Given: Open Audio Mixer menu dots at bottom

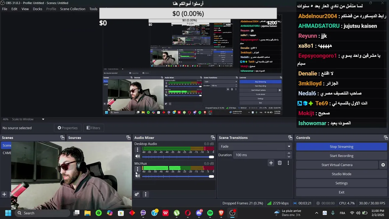Looking at the screenshot, I should coord(146,194).
